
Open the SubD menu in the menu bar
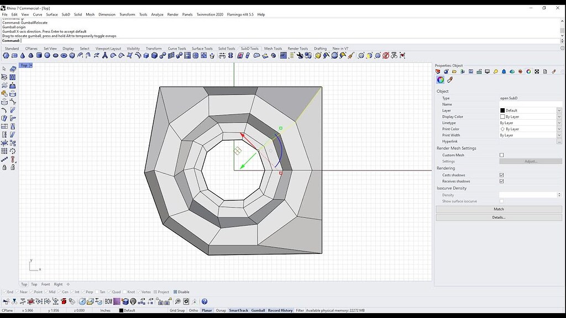pos(65,14)
